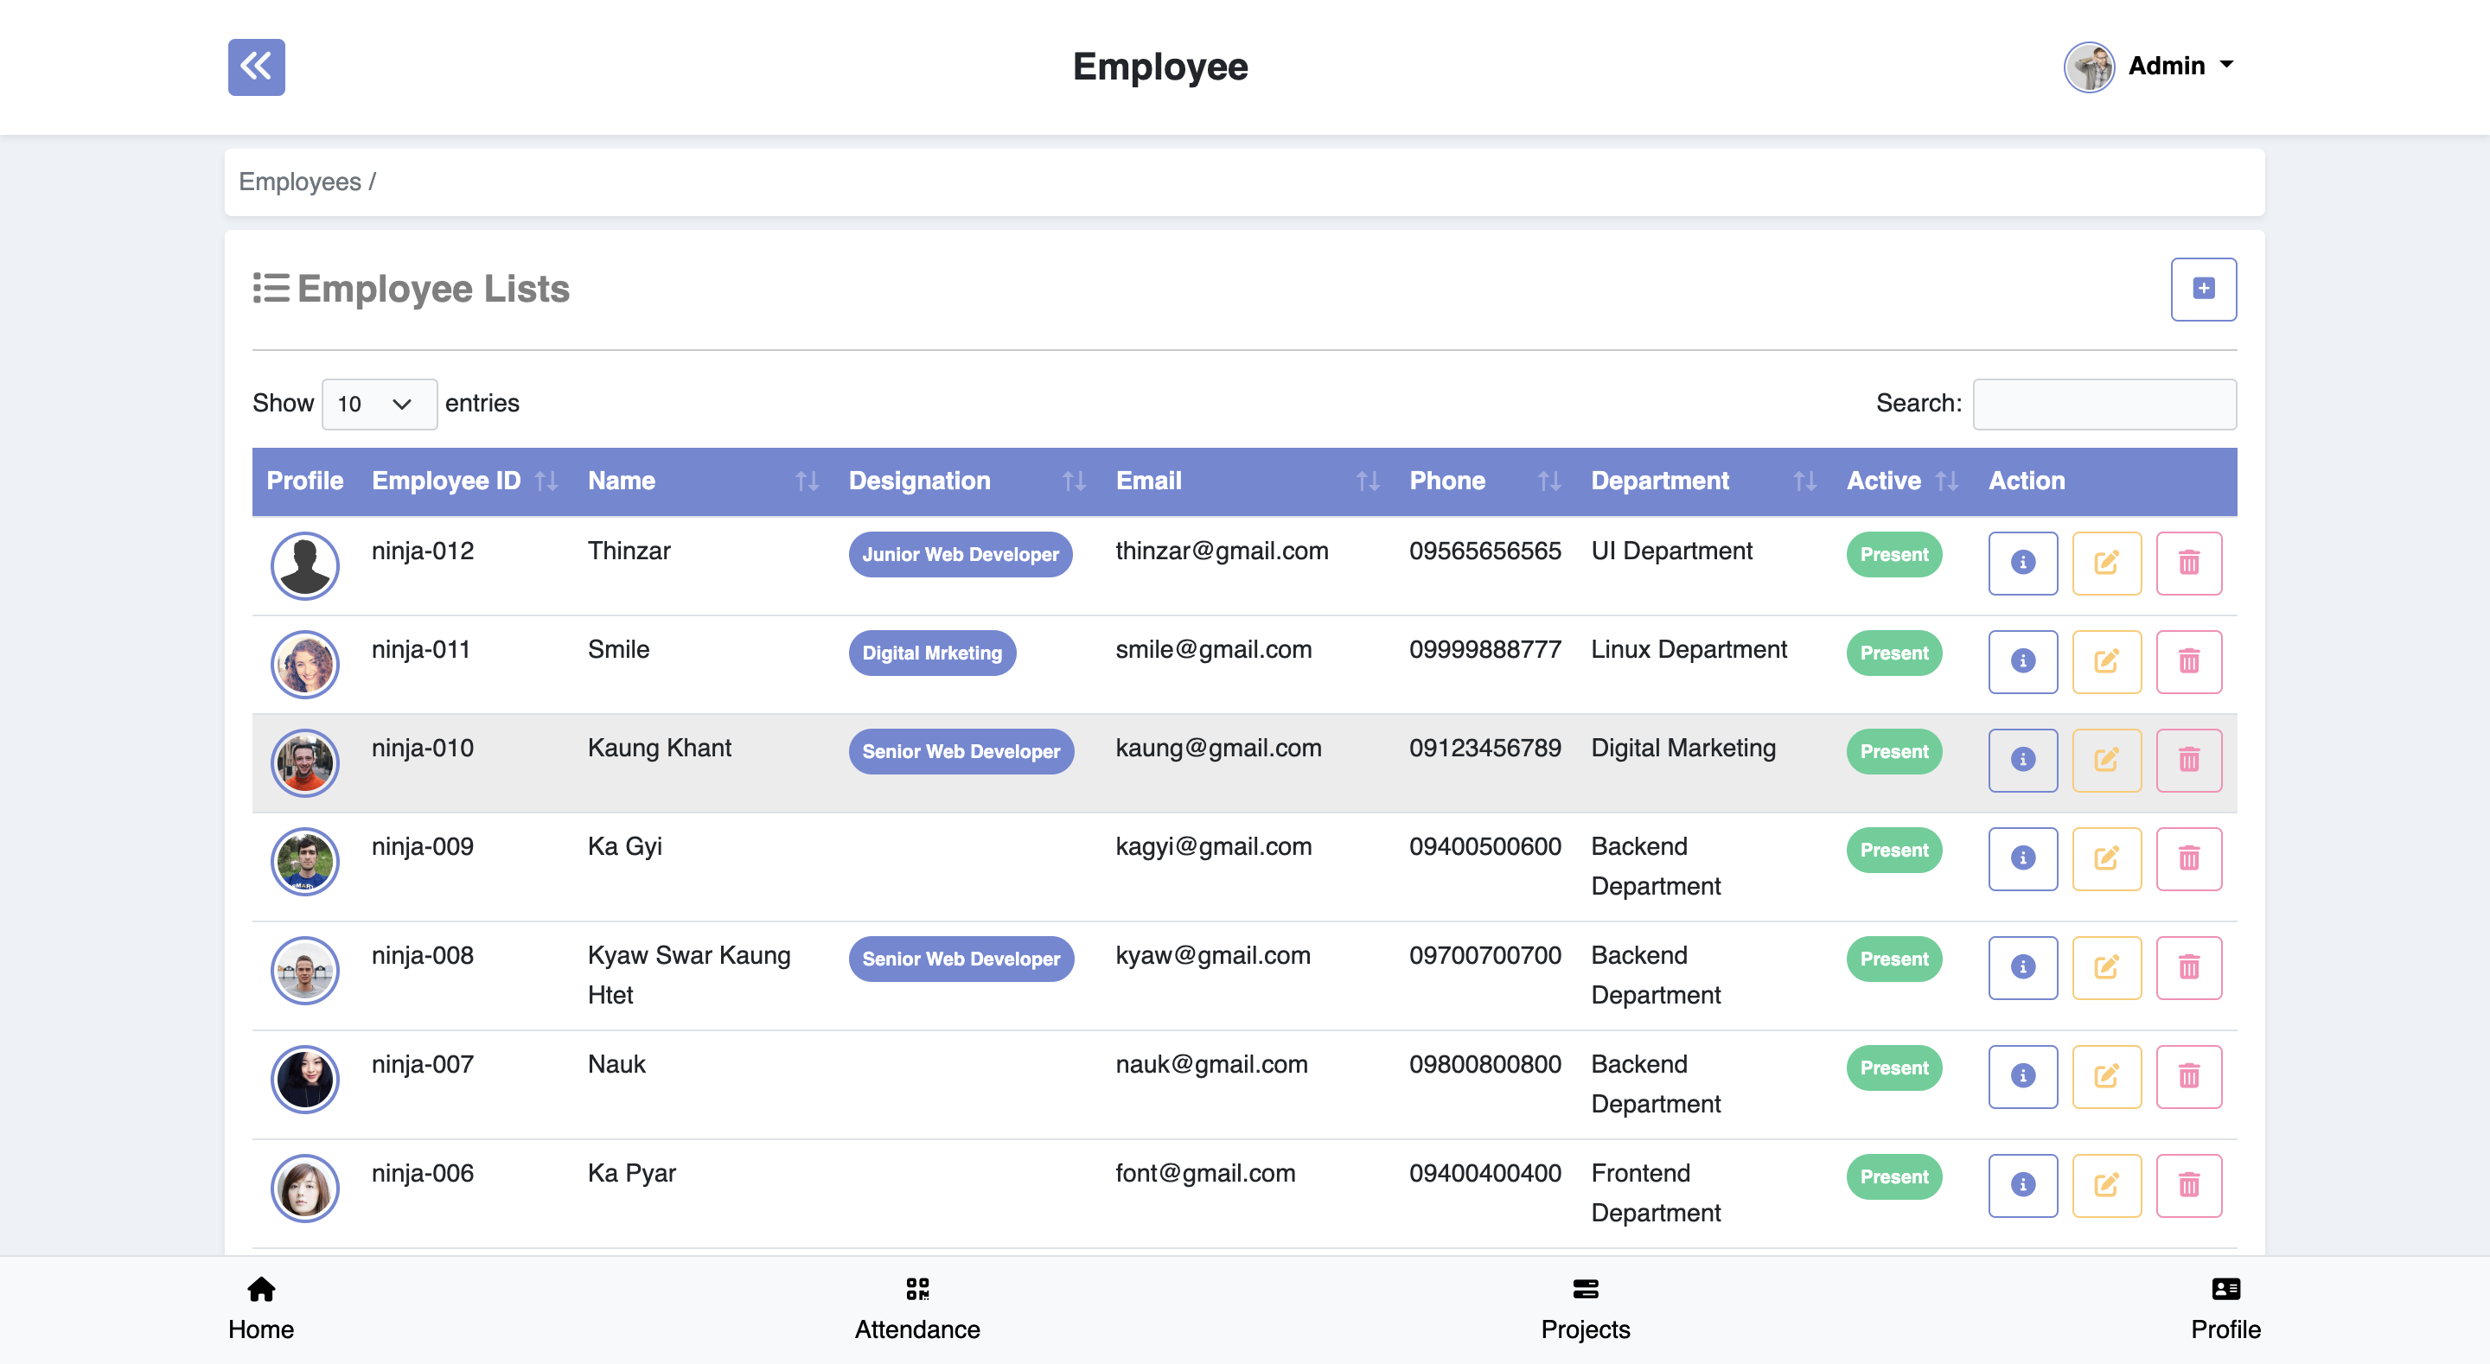The height and width of the screenshot is (1364, 2490).
Task: Delete Kaung Khant using the trash icon
Action: pos(2189,760)
